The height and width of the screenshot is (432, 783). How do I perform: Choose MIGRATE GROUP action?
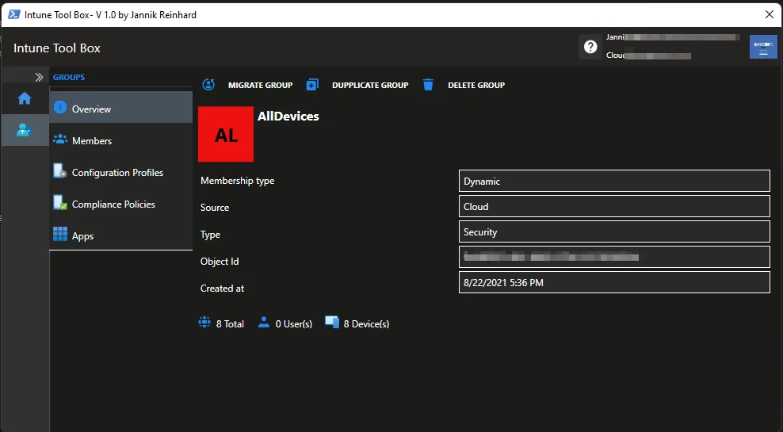point(260,86)
